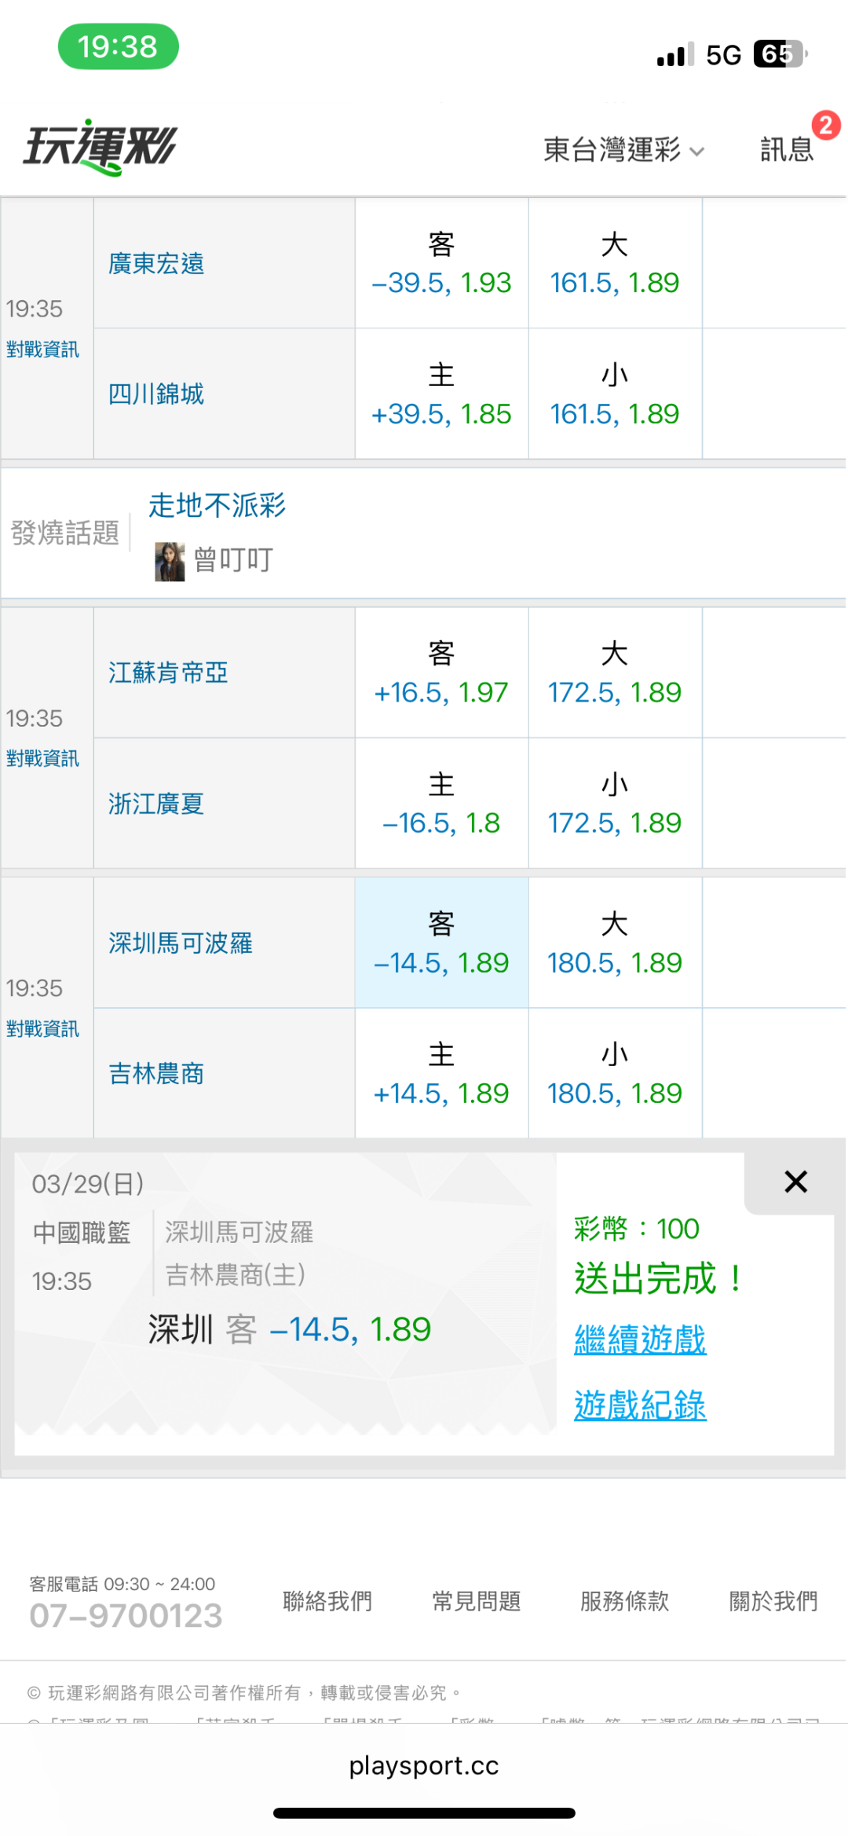Open 深圳馬可波羅 team page
The width and height of the screenshot is (848, 1836).
click(181, 943)
